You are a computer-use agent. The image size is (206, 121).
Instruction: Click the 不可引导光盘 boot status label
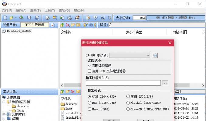(35, 25)
